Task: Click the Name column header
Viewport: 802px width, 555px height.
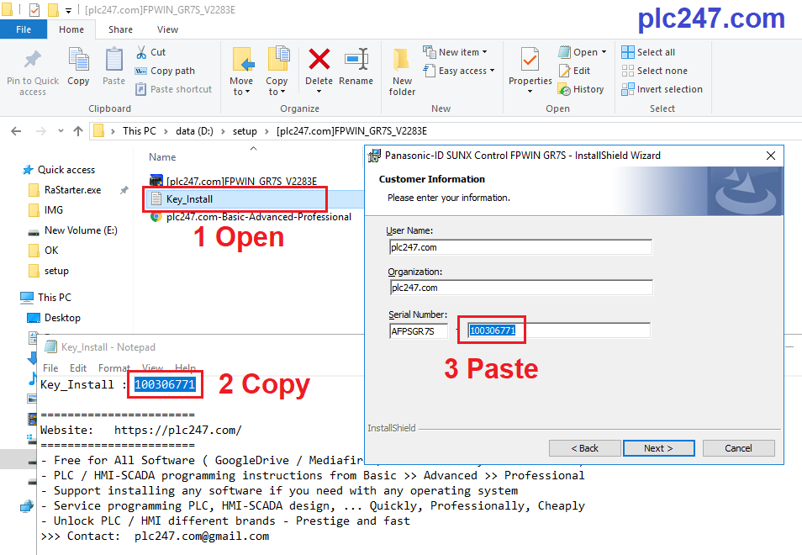Action: (162, 157)
